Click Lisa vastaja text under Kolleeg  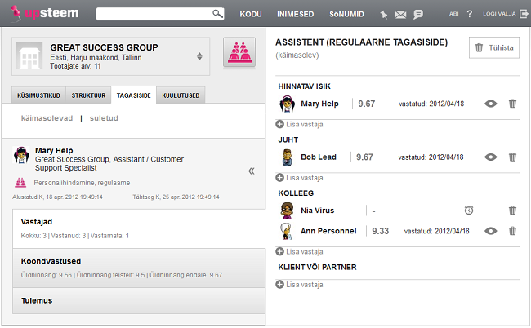(305, 251)
